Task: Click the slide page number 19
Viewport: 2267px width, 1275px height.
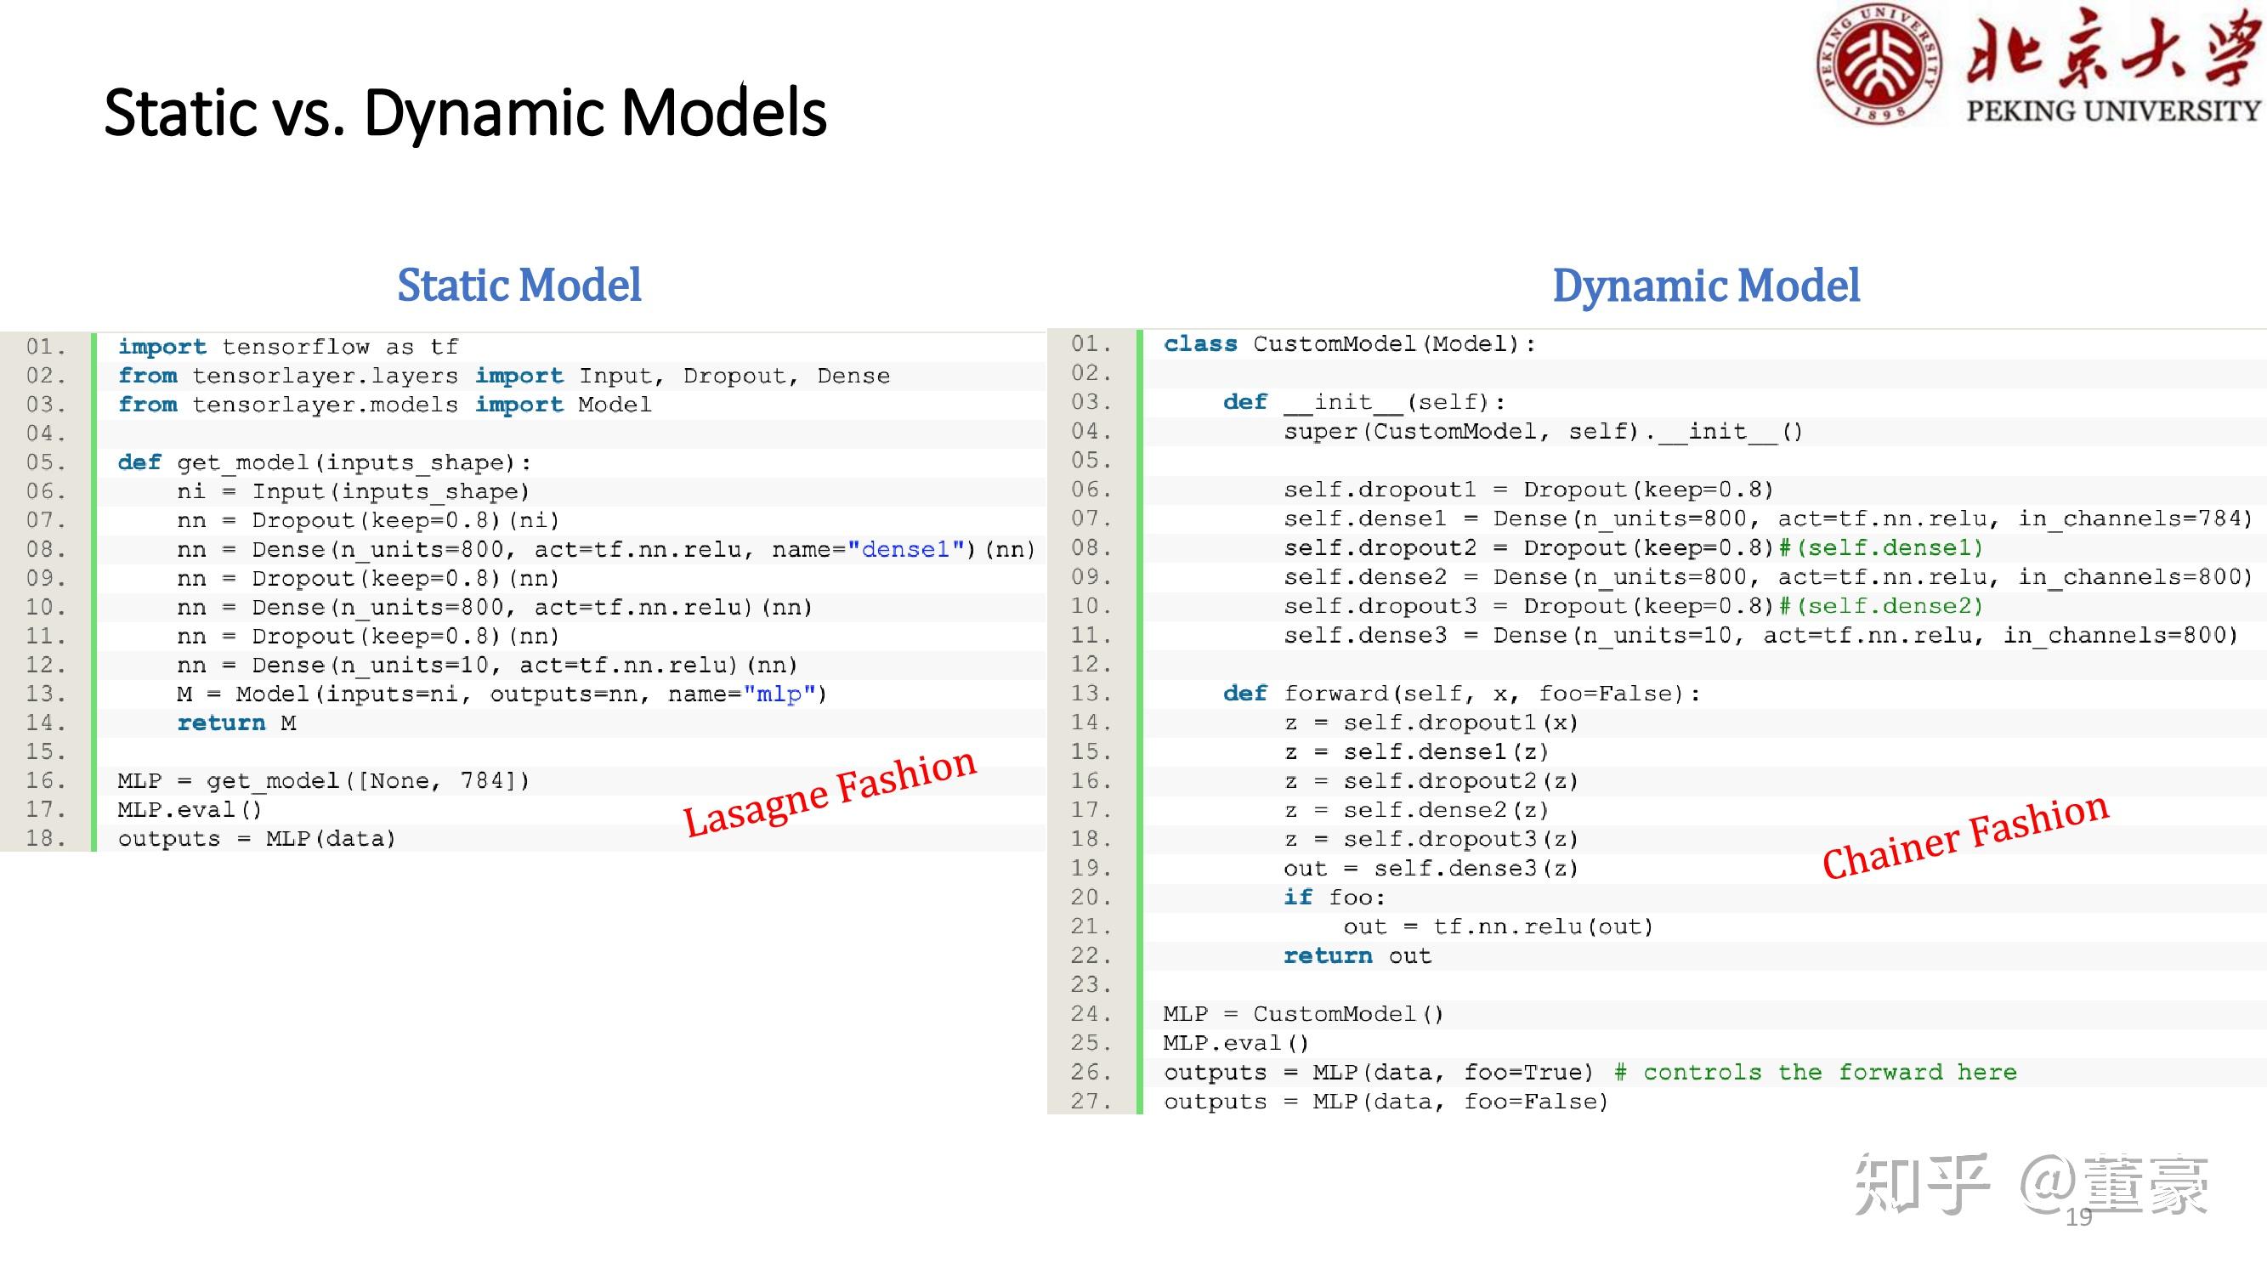Action: pyautogui.click(x=2078, y=1217)
